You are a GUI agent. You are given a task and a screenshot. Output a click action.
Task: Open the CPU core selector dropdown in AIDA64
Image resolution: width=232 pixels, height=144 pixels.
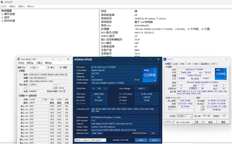pos(90,140)
